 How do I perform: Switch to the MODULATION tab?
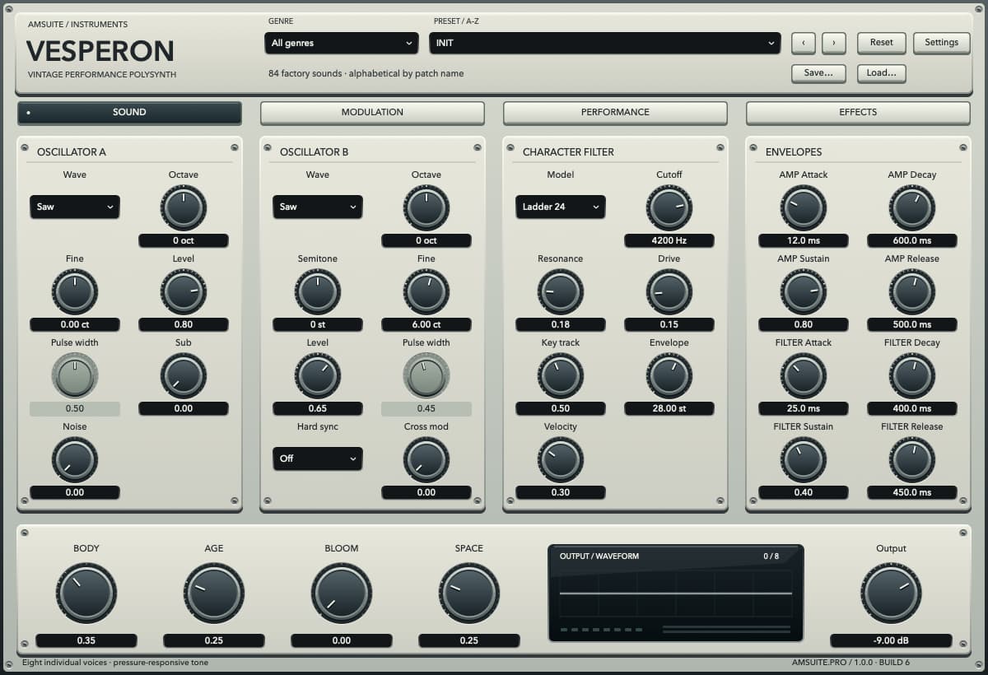point(372,113)
